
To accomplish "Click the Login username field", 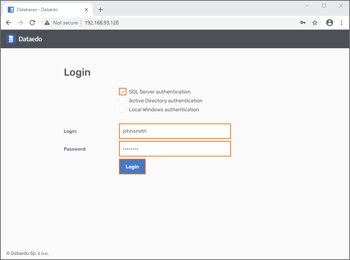I will click(x=175, y=131).
